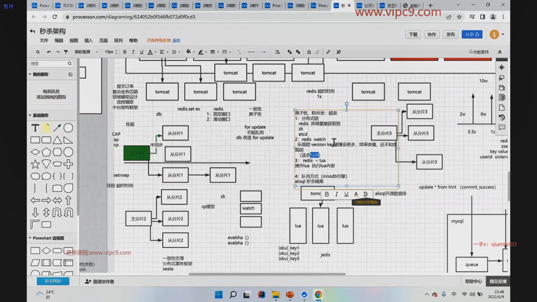The width and height of the screenshot is (537, 302).
Task: Click the lock icon in toolbar
Action: point(309,52)
